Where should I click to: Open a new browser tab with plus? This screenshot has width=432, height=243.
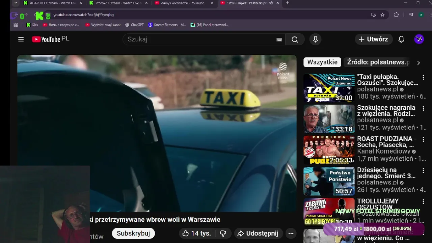[x=288, y=3]
